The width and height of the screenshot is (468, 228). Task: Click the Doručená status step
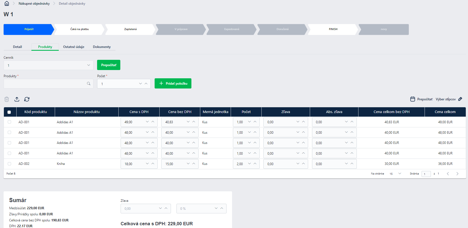(x=282, y=29)
